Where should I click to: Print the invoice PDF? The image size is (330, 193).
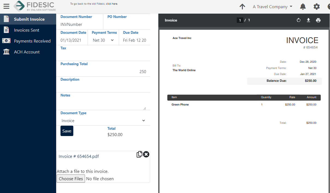pyautogui.click(x=318, y=20)
